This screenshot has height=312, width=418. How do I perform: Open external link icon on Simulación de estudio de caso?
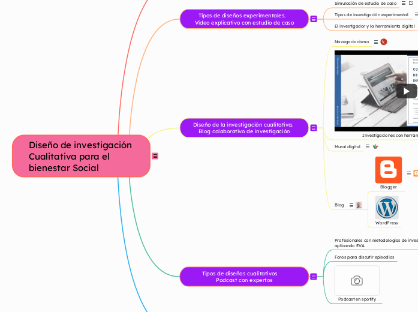411,3
